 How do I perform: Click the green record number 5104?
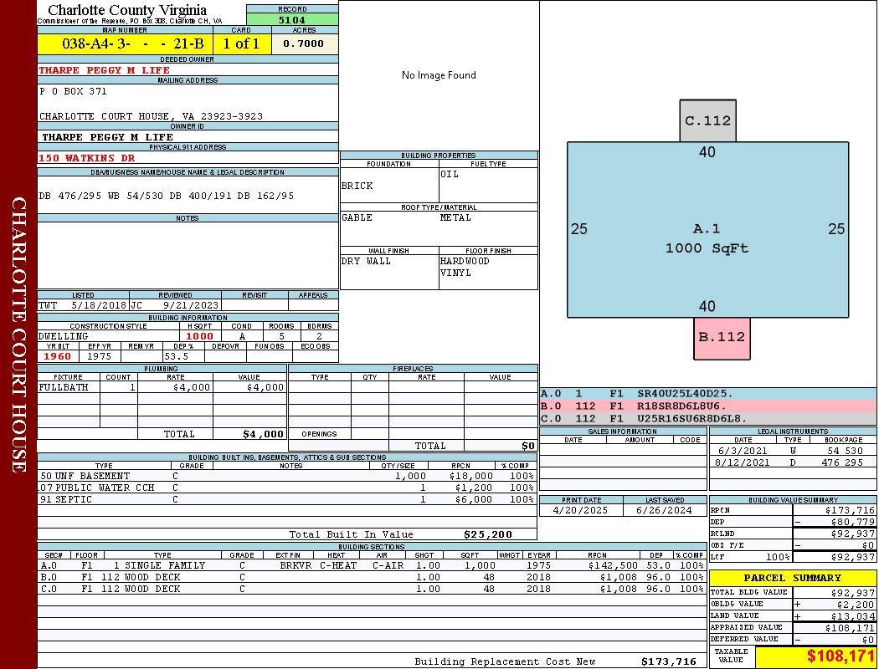(292, 19)
